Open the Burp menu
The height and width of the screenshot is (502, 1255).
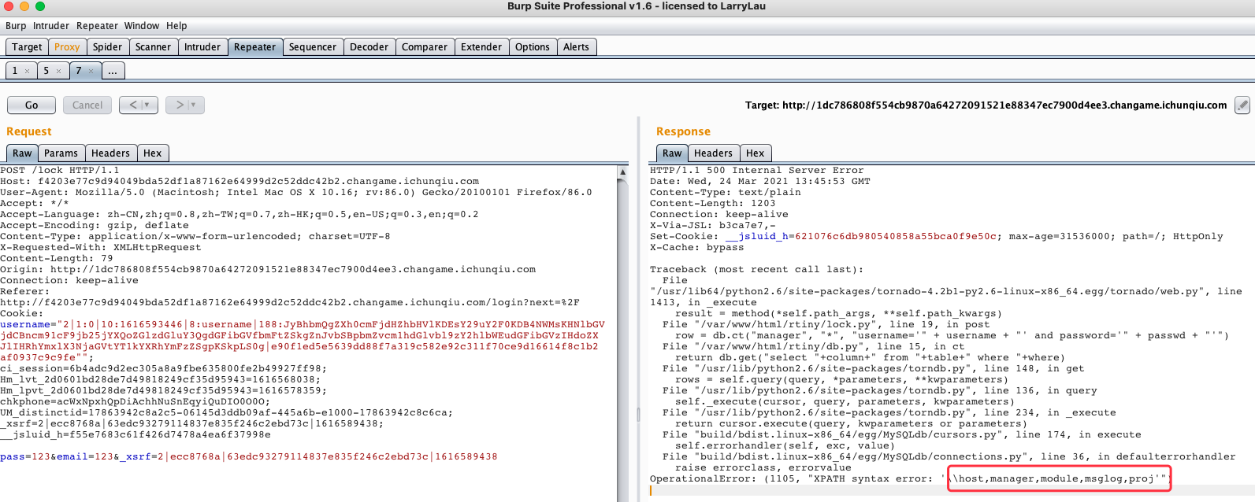click(x=16, y=26)
